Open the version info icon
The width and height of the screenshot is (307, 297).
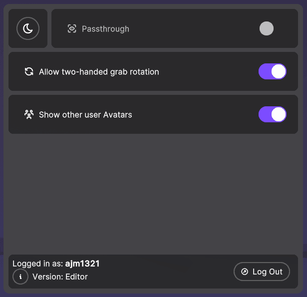20,277
